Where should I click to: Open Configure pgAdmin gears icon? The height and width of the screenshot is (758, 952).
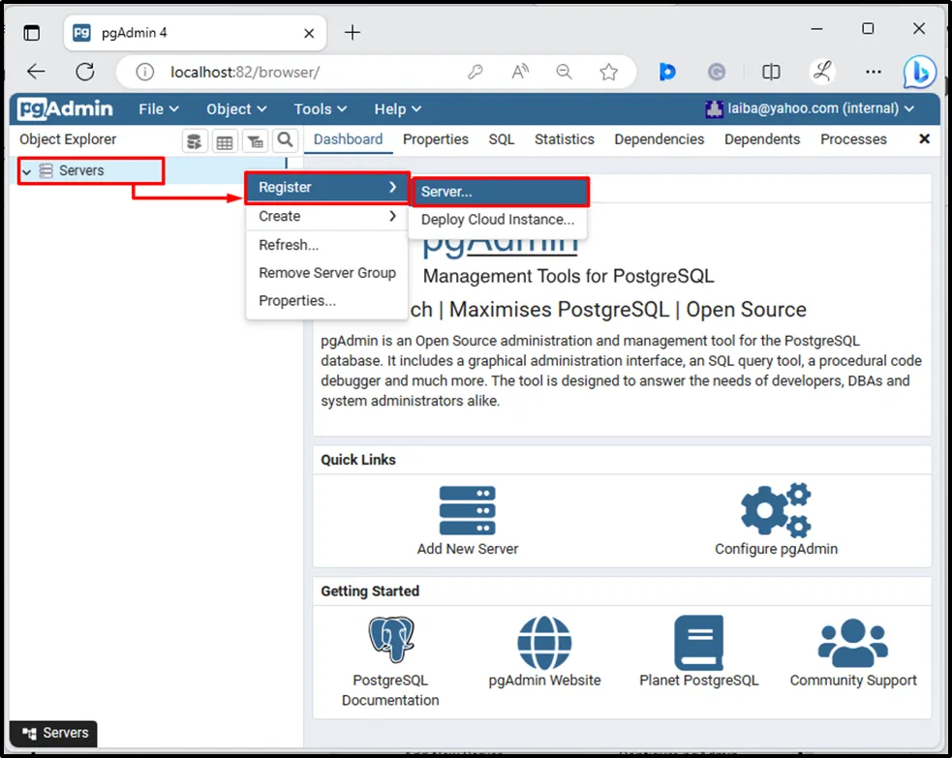pyautogui.click(x=776, y=509)
